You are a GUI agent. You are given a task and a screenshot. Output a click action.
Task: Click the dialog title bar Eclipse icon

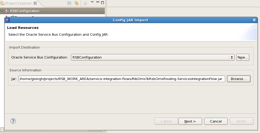(x=8, y=20)
